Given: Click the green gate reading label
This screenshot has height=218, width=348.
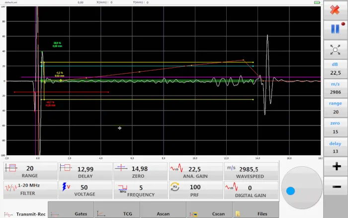Looking at the screenshot, I should (57, 44).
